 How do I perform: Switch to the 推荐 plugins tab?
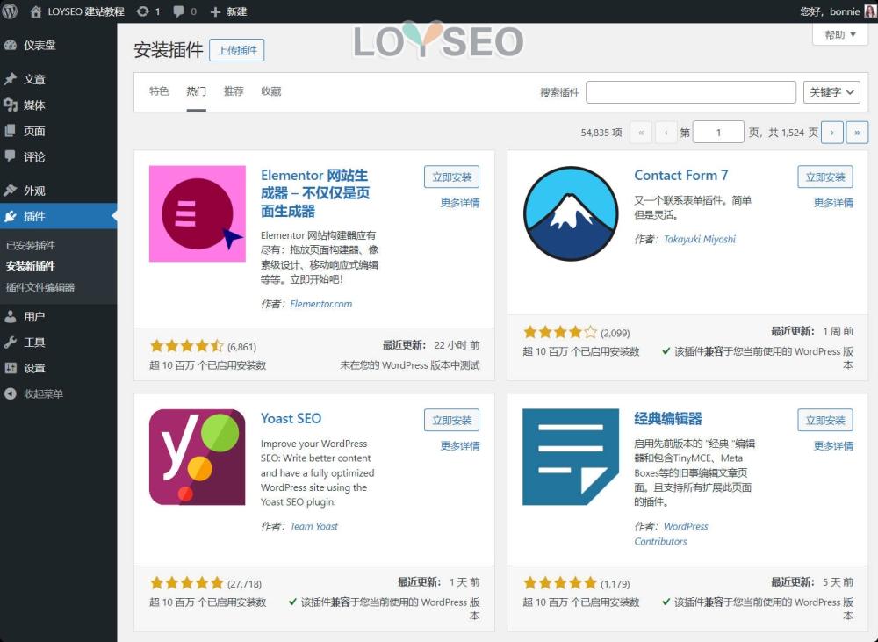point(233,91)
